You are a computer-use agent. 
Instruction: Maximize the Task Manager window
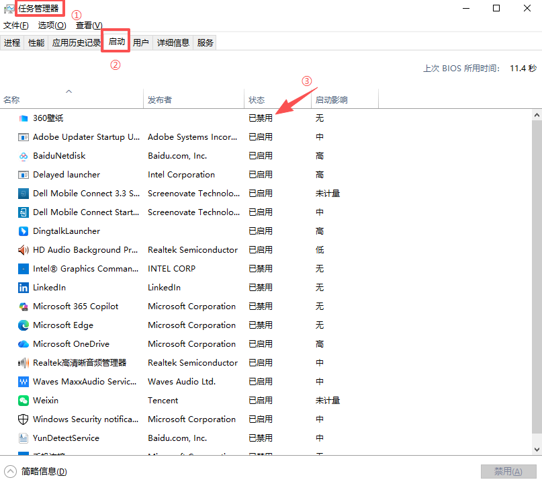(x=496, y=8)
